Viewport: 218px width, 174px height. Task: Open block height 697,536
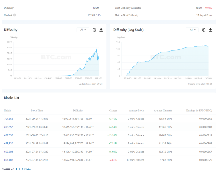click(x=9, y=135)
